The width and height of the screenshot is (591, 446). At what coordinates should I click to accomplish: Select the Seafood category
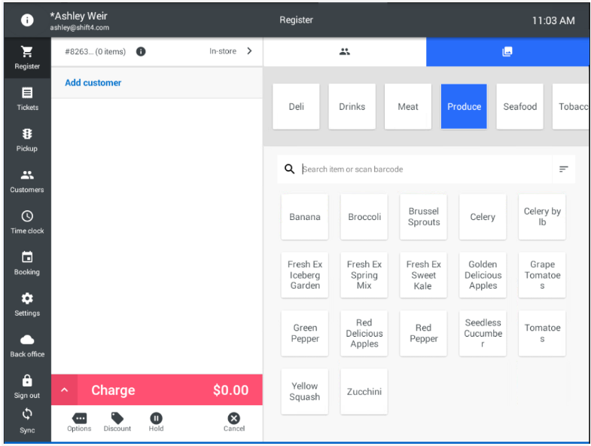click(x=519, y=107)
